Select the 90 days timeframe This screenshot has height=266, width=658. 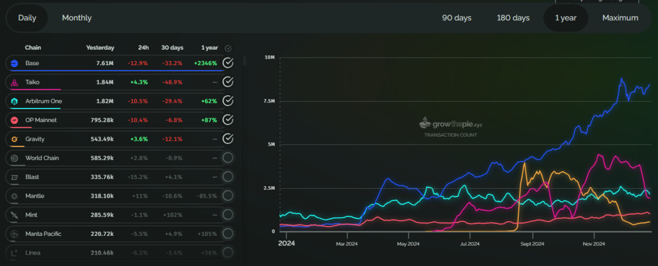point(457,18)
